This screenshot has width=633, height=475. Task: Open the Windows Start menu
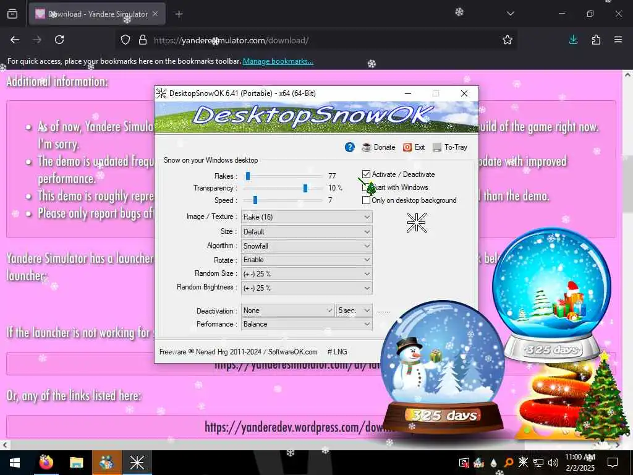[x=15, y=463]
